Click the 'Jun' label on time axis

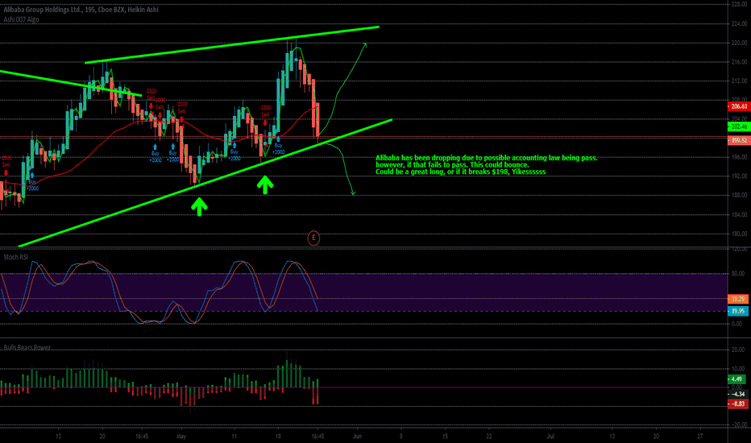pos(357,437)
